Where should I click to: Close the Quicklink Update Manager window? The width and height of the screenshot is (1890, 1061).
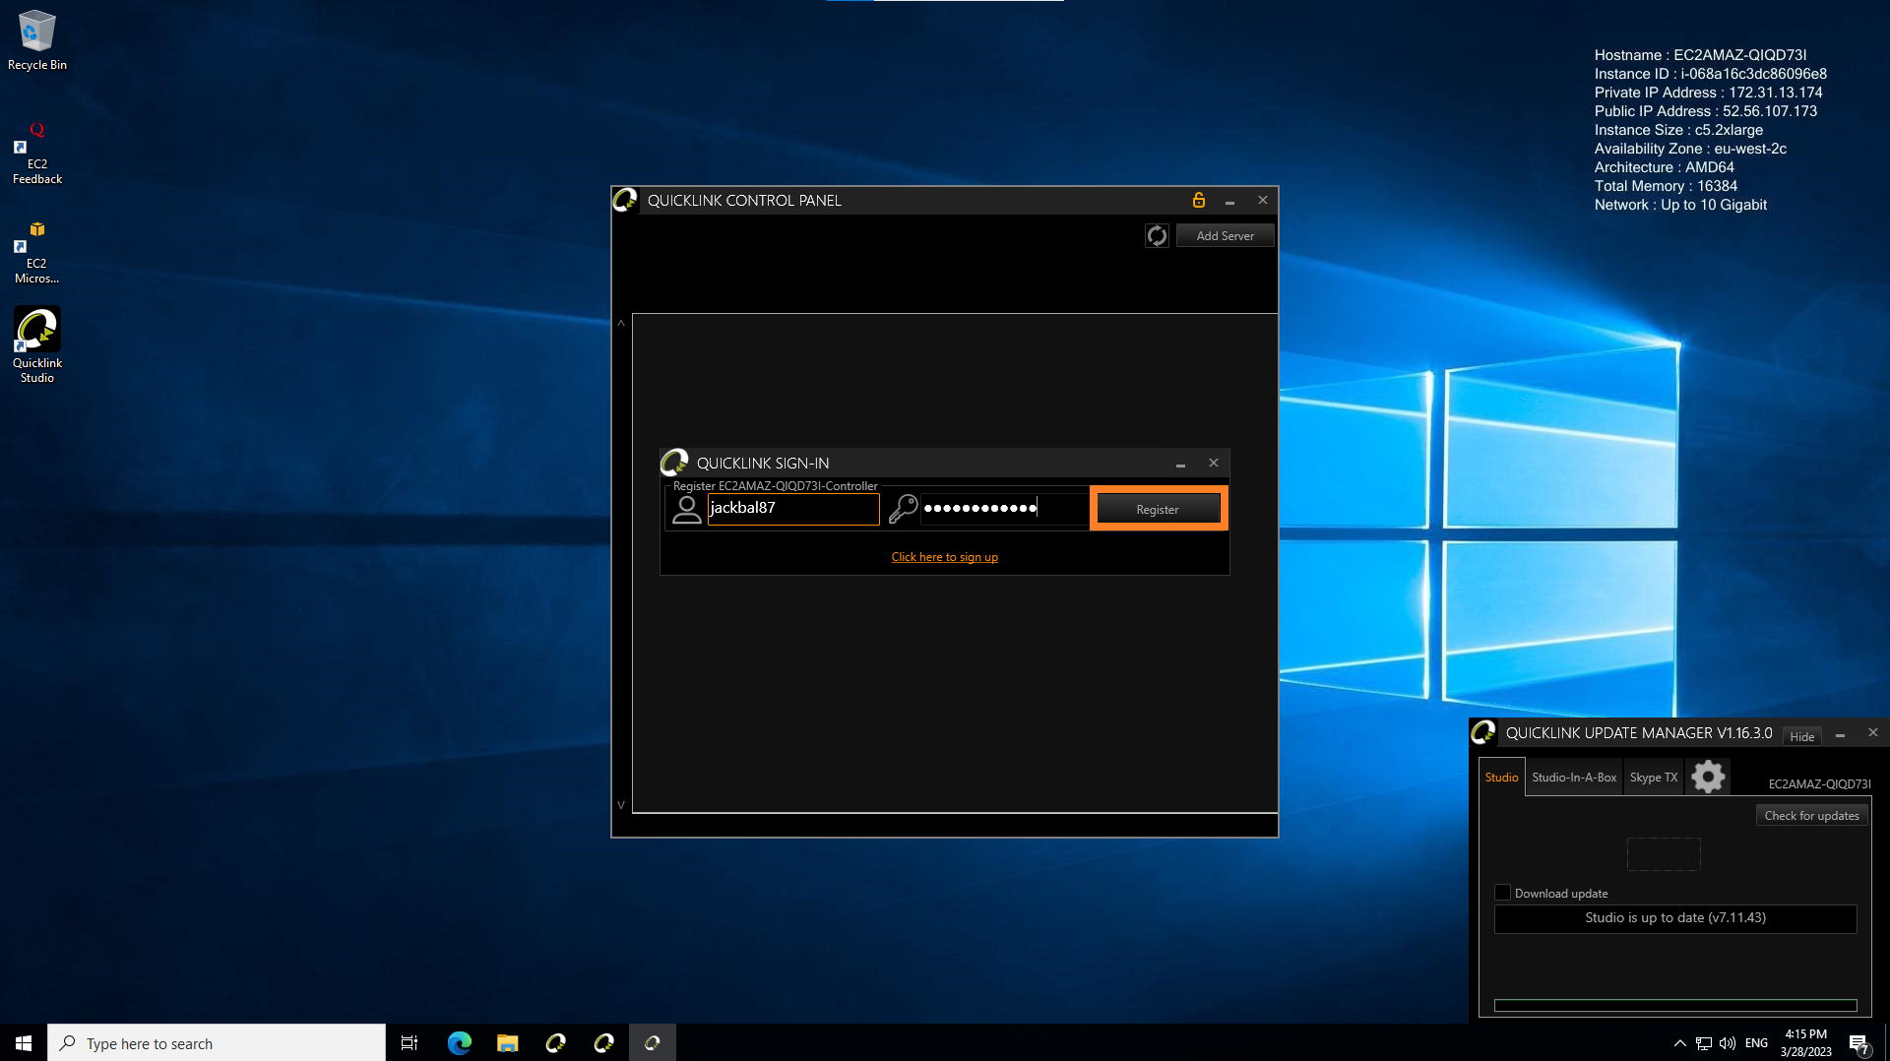(x=1873, y=732)
